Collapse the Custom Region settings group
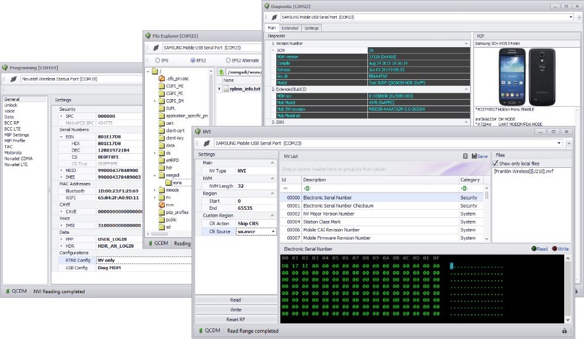Screen dimensions: 584x341 click(x=272, y=215)
